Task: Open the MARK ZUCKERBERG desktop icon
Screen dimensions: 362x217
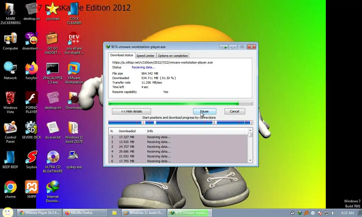Action: click(10, 14)
